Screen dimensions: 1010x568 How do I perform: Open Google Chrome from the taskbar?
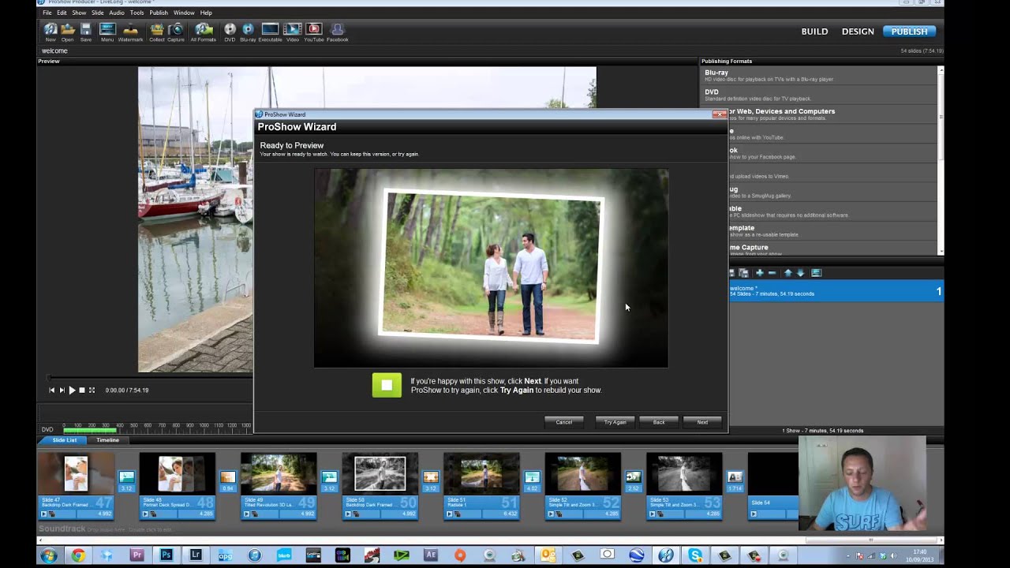click(x=77, y=555)
